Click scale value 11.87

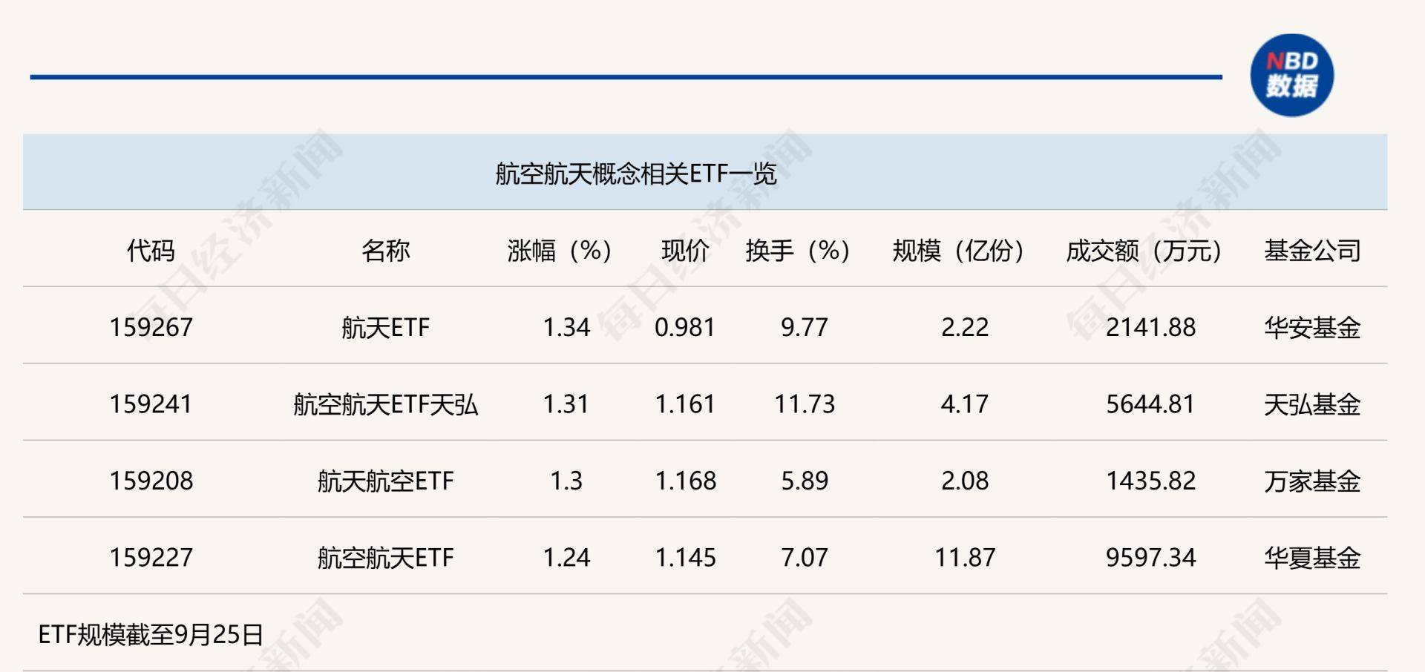(965, 557)
